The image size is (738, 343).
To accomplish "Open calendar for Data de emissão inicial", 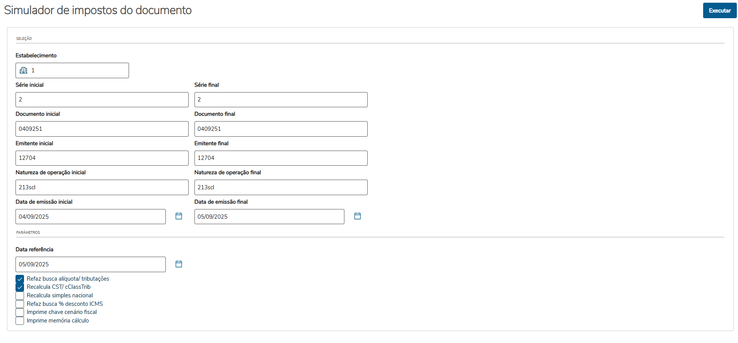I will tap(179, 216).
